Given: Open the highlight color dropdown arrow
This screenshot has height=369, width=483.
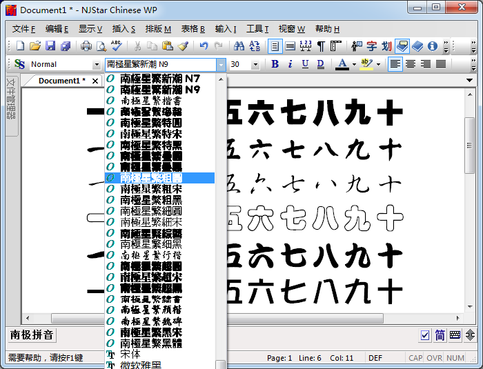Looking at the screenshot, I should pos(379,64).
